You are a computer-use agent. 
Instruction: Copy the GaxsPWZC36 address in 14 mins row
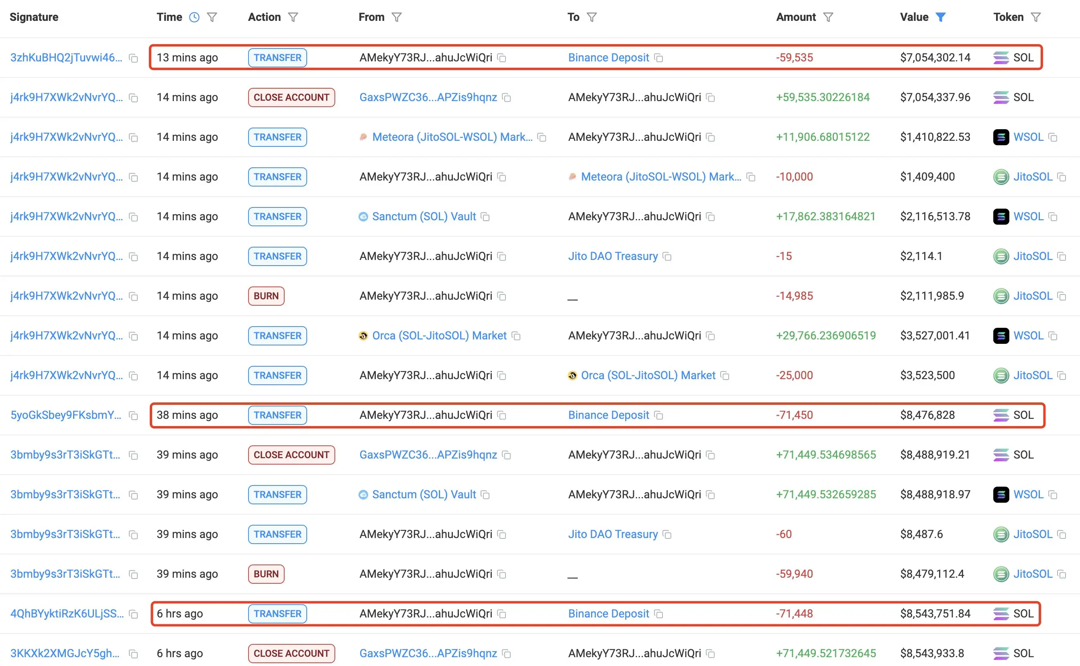tap(507, 98)
